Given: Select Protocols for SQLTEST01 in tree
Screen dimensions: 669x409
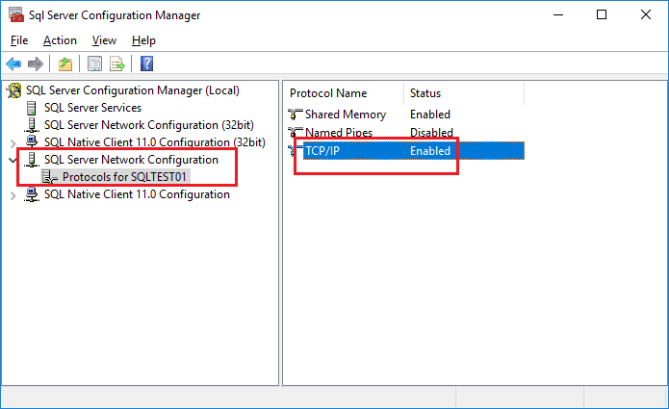Looking at the screenshot, I should tap(124, 177).
